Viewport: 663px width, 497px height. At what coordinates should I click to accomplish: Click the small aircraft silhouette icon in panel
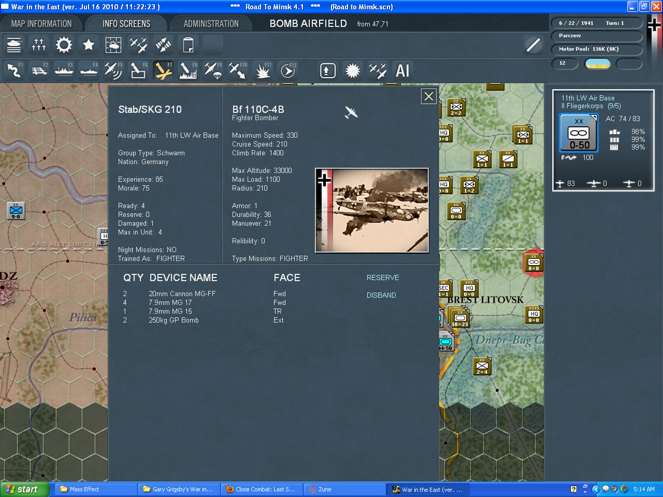pos(351,112)
